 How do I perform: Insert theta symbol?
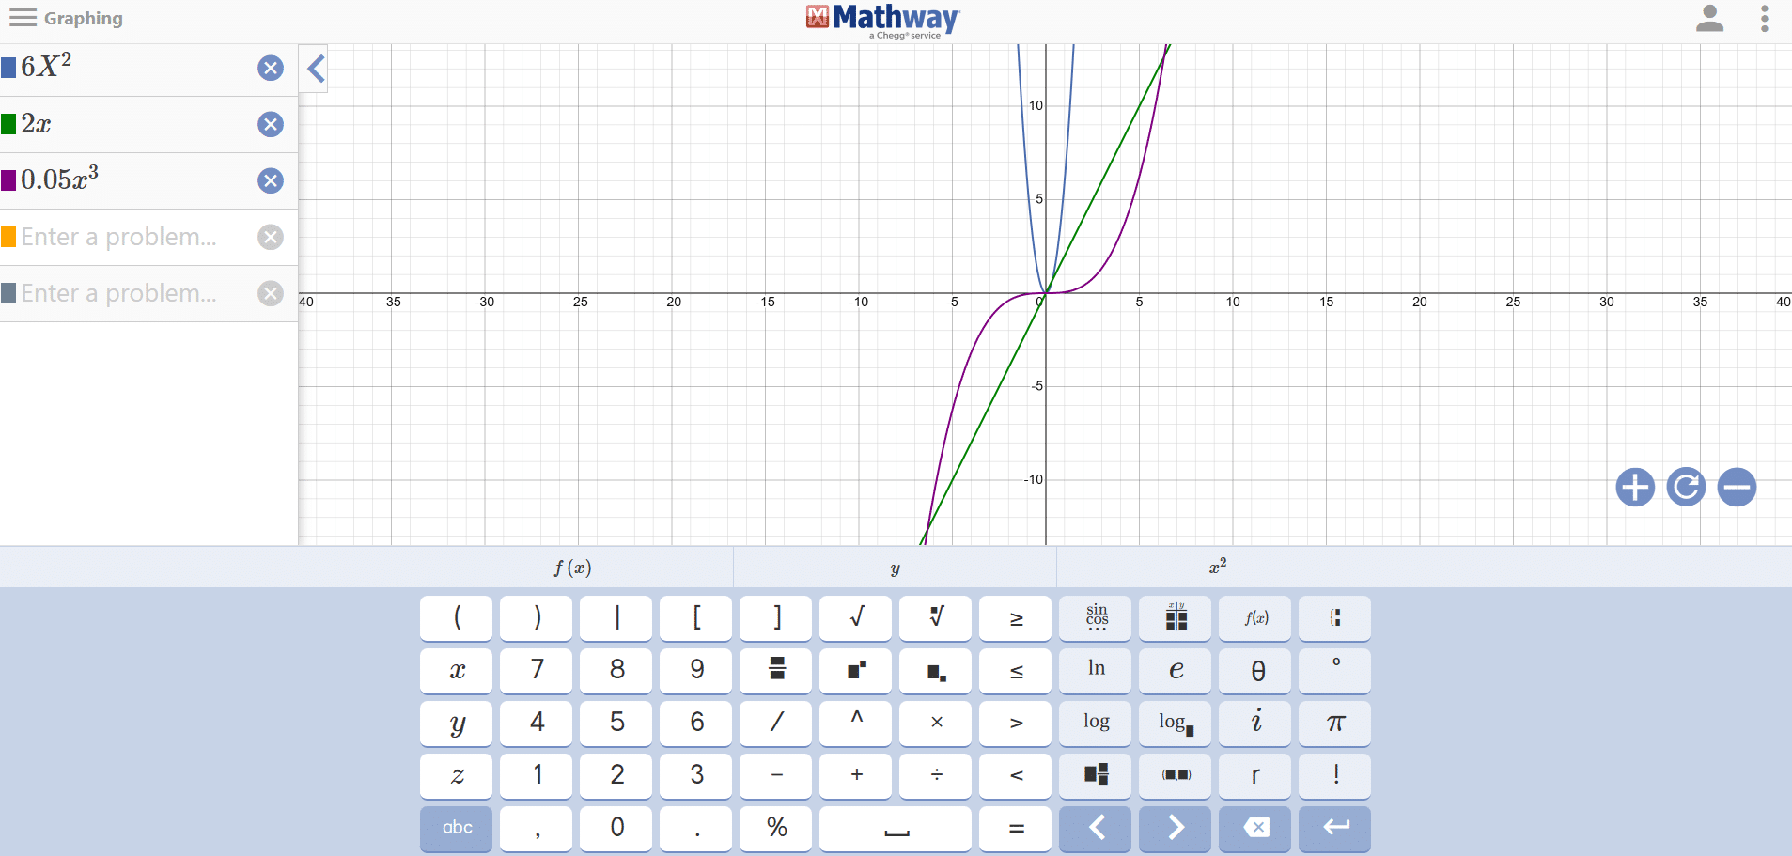tap(1256, 670)
